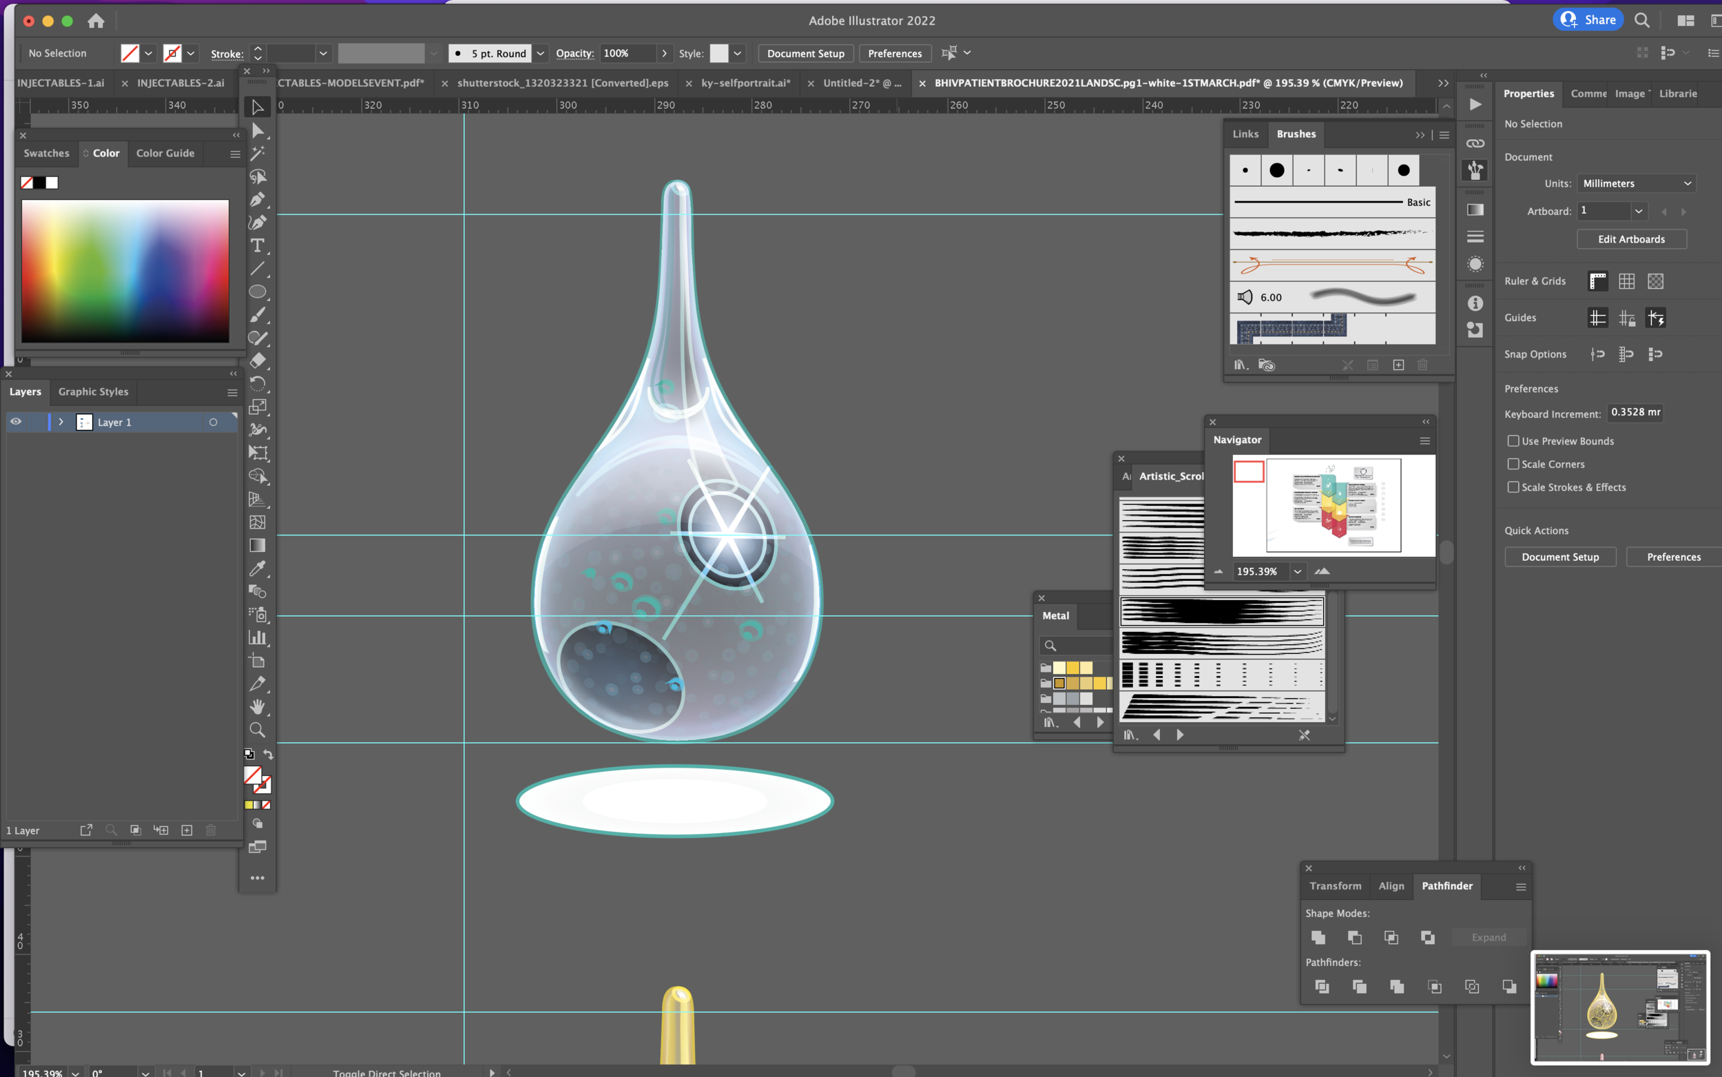Viewport: 1722px width, 1077px height.
Task: Select the Magic Wand tool
Action: pyautogui.click(x=258, y=153)
